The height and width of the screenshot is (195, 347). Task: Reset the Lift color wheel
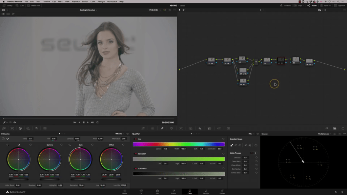(x=30, y=145)
